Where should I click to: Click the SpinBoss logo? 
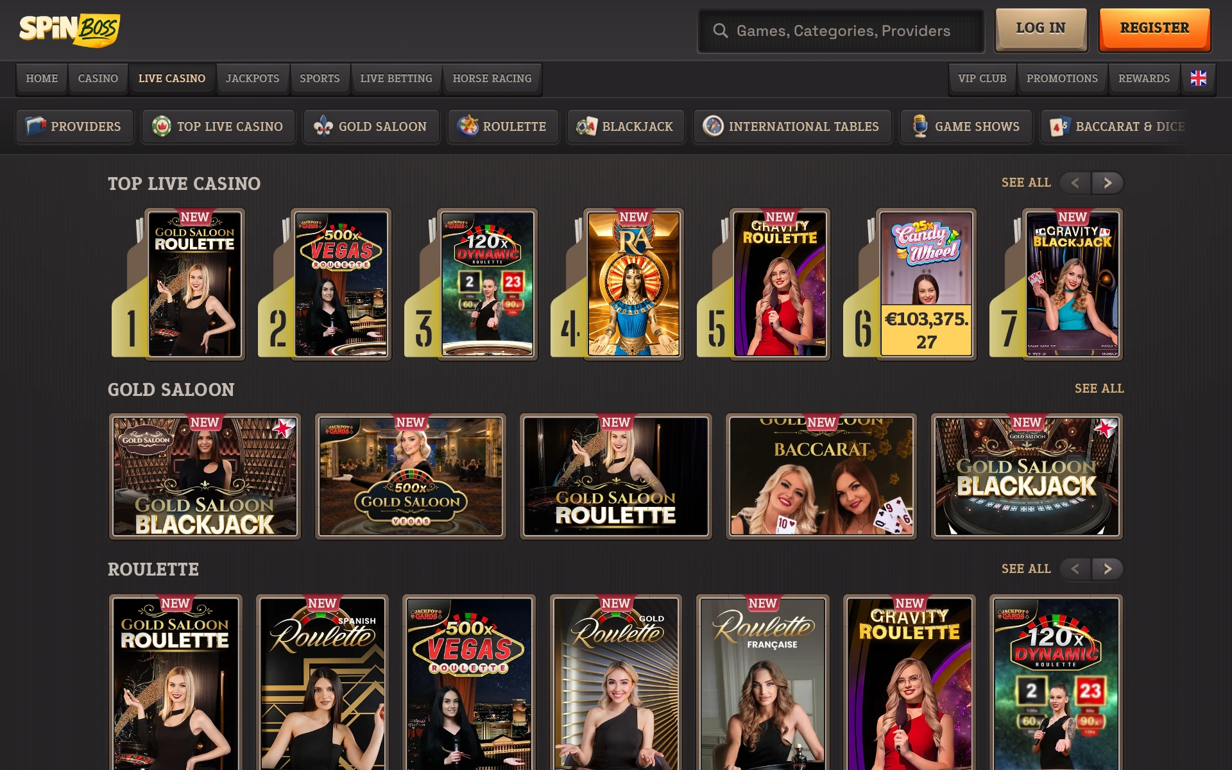tap(69, 30)
